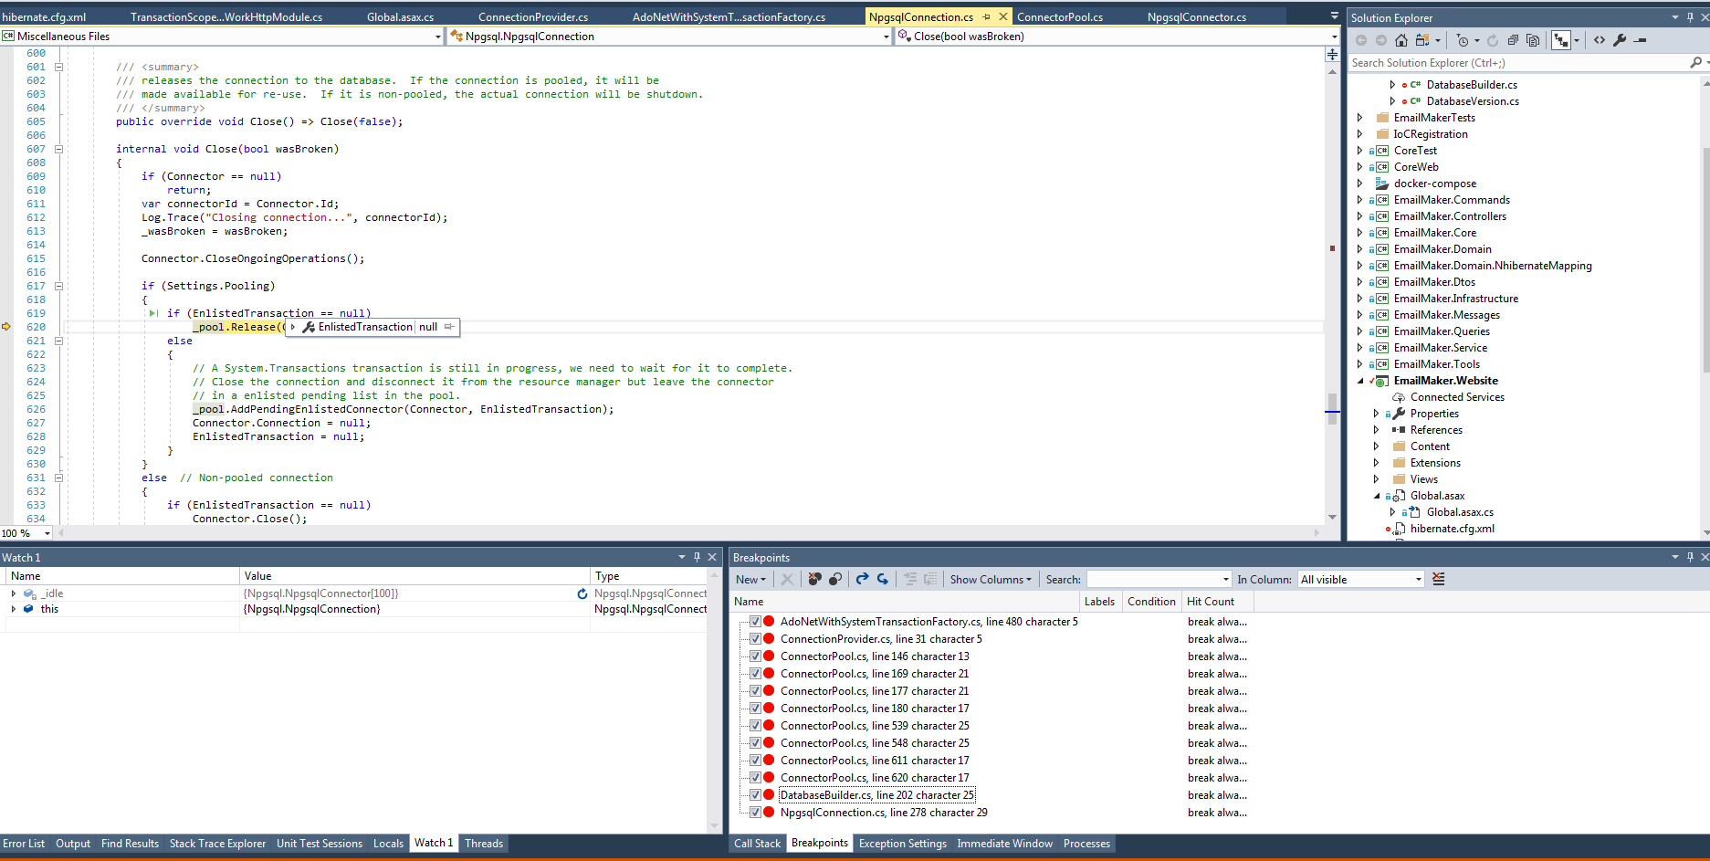Click refresh icon next to _idle value
Viewport: 1710px width, 861px height.
click(x=582, y=593)
